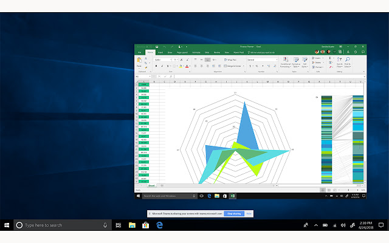Apply accounting dollar format
Image resolution: width=389 pixels, height=243 pixels.
click(250, 66)
